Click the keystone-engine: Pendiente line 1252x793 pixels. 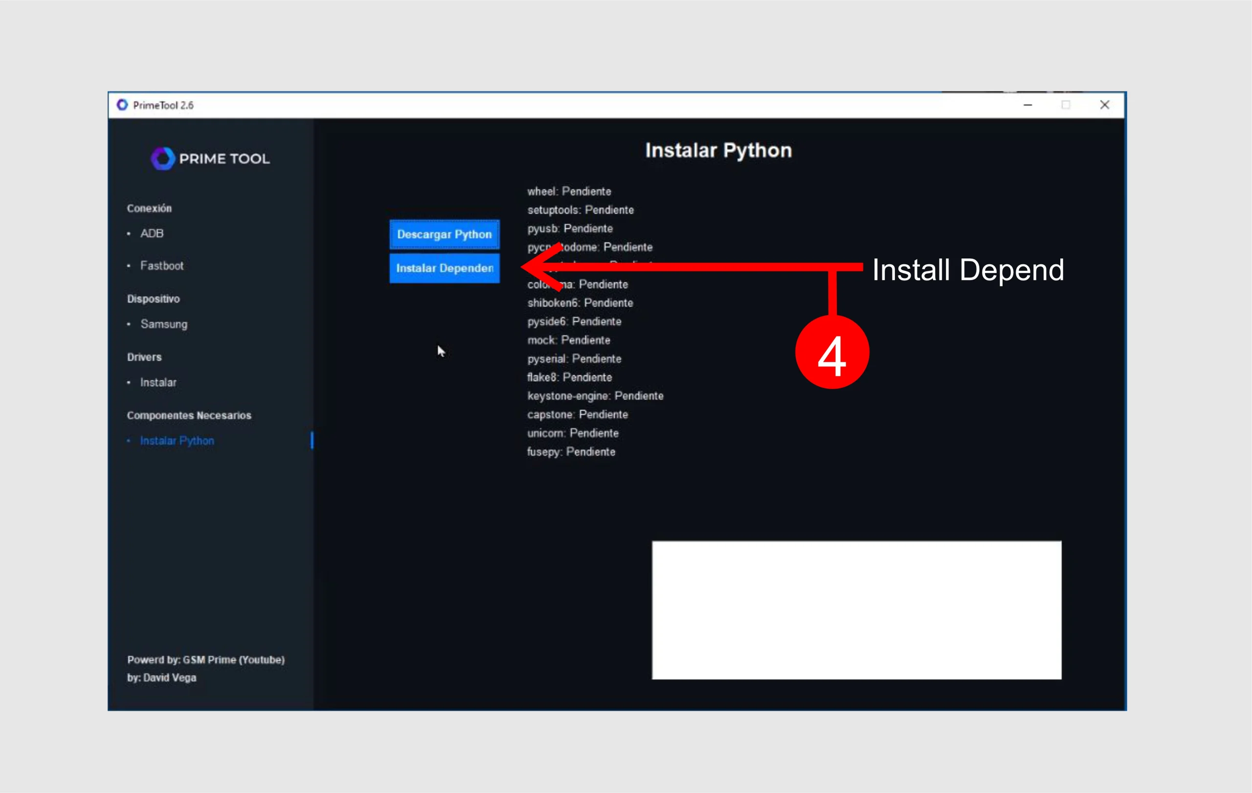(x=595, y=396)
